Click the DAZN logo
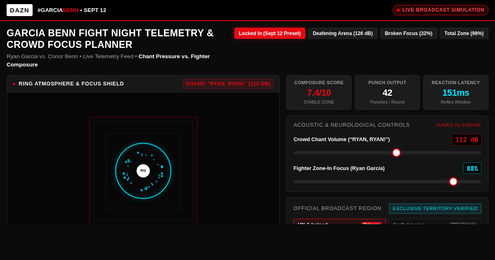Viewport: 495px width, 260px height. pyautogui.click(x=19, y=10)
